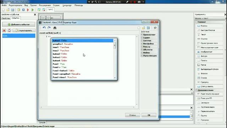Select the Кнопка component
Screen dimensions: 227x128
coord(210,26)
